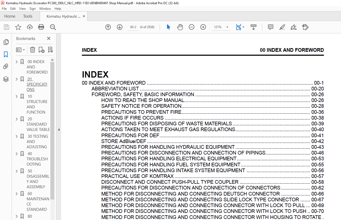Go to previous page with up arrow
The image size is (341, 220).
pyautogui.click(x=108, y=27)
